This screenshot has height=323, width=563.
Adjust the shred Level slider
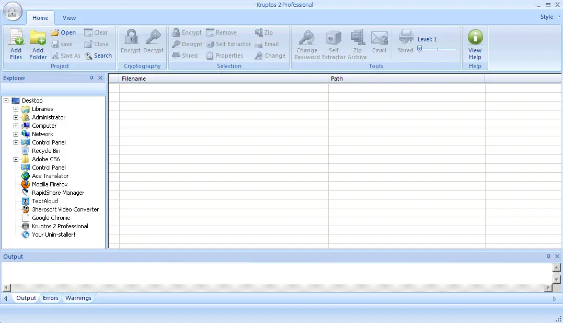pos(419,49)
